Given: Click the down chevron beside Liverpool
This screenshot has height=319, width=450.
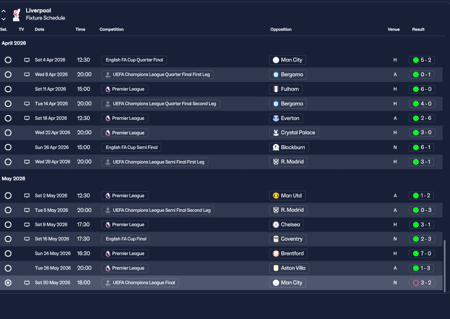Looking at the screenshot, I should coord(4,19).
